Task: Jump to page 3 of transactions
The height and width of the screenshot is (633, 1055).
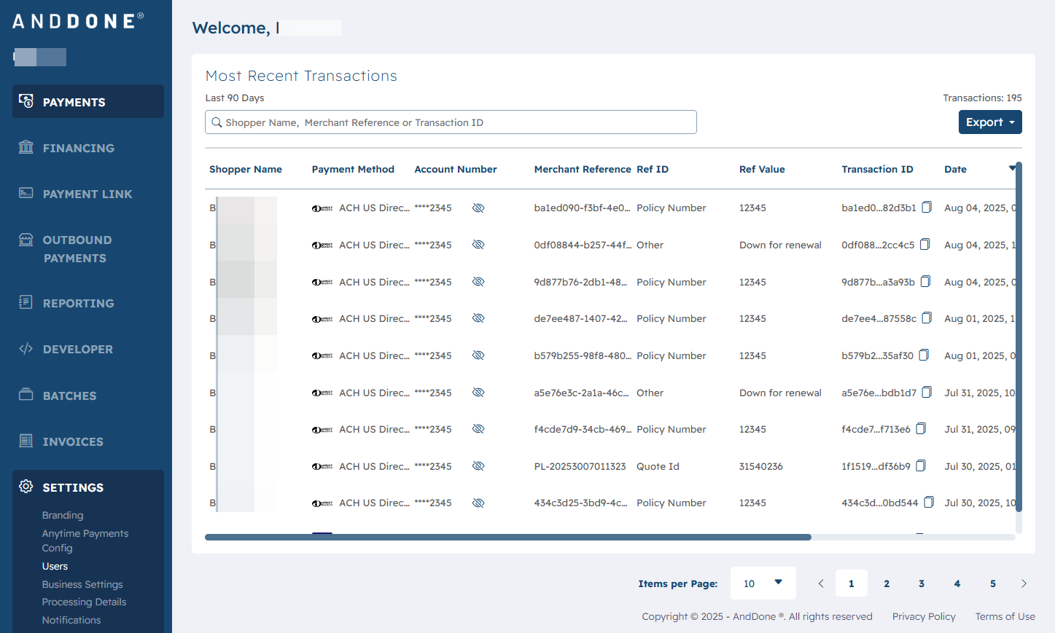Action: click(922, 583)
